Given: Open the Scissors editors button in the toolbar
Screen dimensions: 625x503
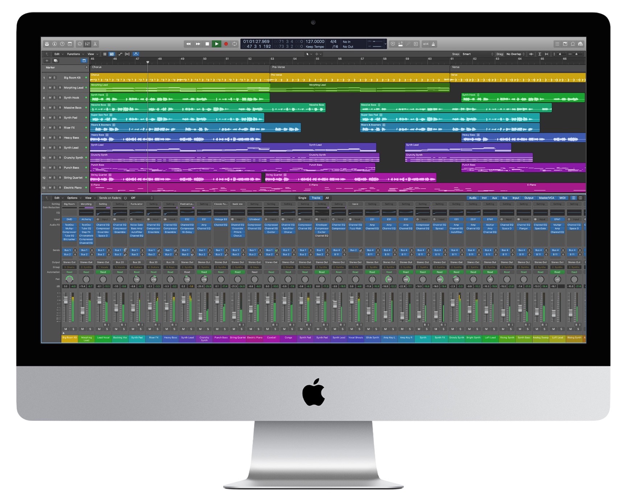Looking at the screenshot, I should click(x=95, y=44).
